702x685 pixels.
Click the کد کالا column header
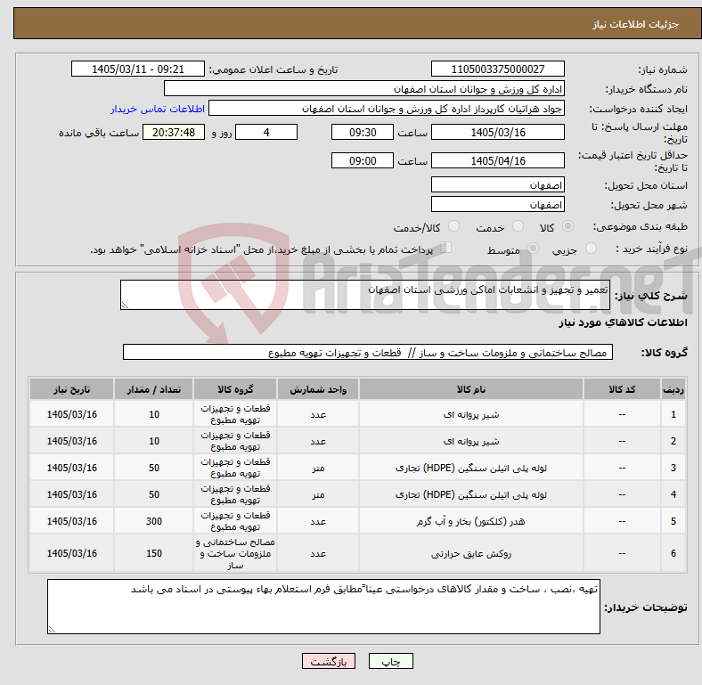tap(622, 389)
